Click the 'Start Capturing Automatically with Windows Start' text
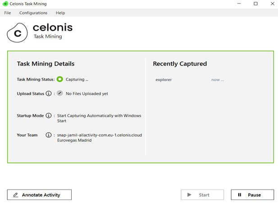 (99, 118)
